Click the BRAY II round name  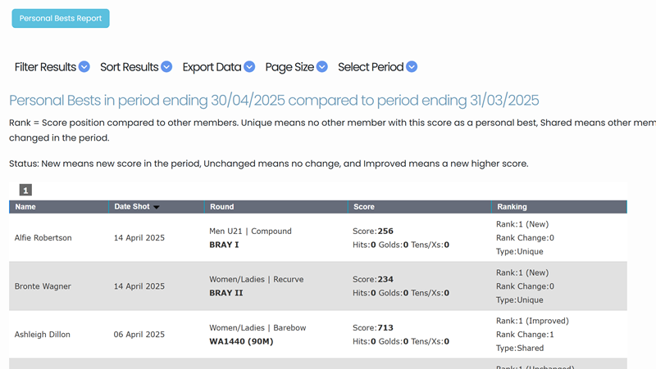click(x=226, y=293)
